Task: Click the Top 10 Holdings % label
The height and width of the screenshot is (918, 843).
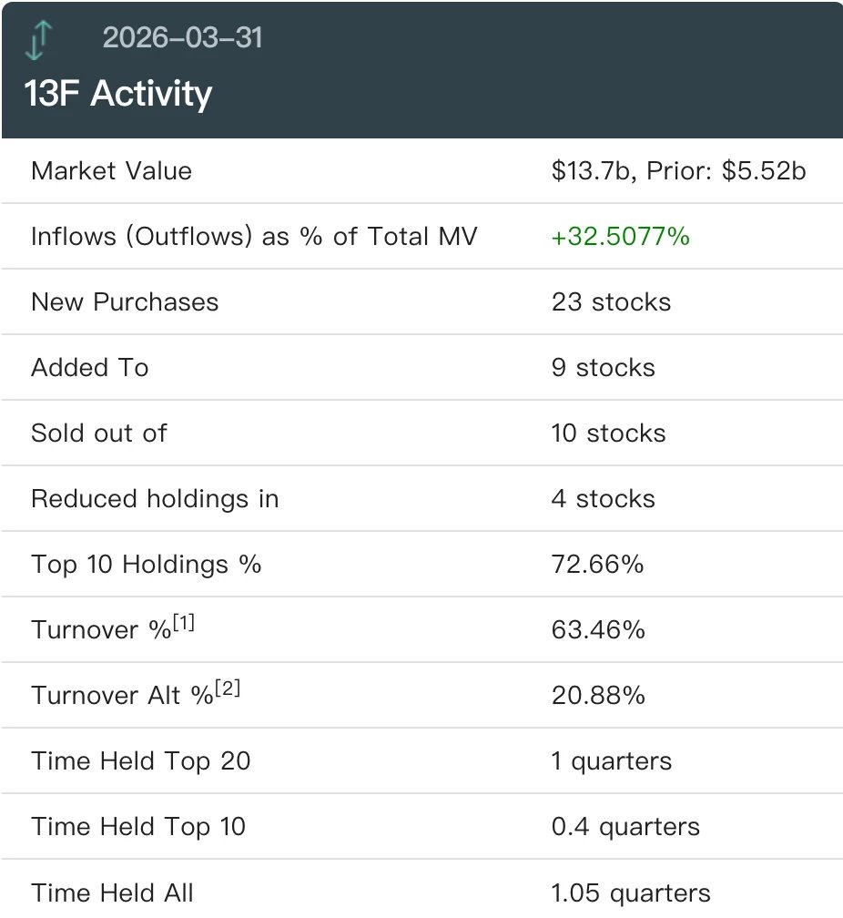Action: 146,565
